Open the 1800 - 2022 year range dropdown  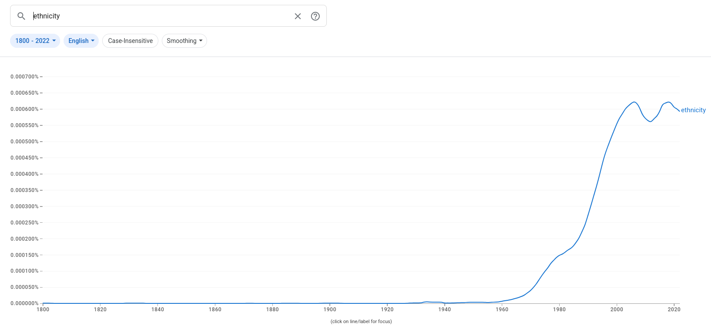(x=35, y=41)
